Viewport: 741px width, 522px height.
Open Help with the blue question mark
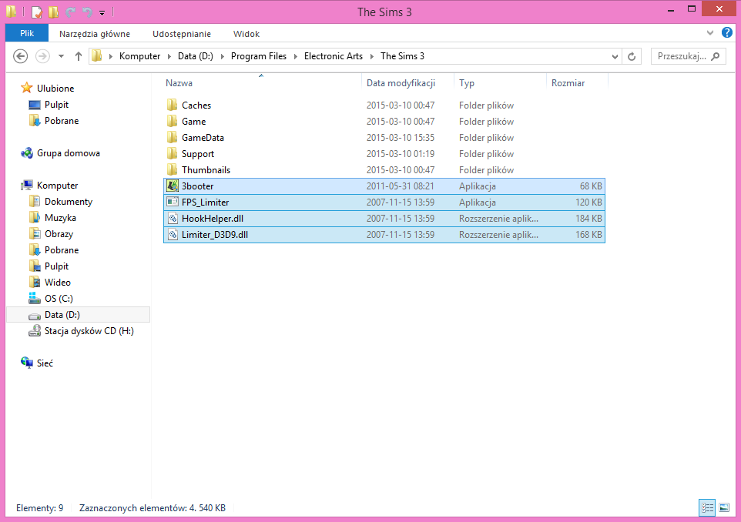tap(726, 33)
